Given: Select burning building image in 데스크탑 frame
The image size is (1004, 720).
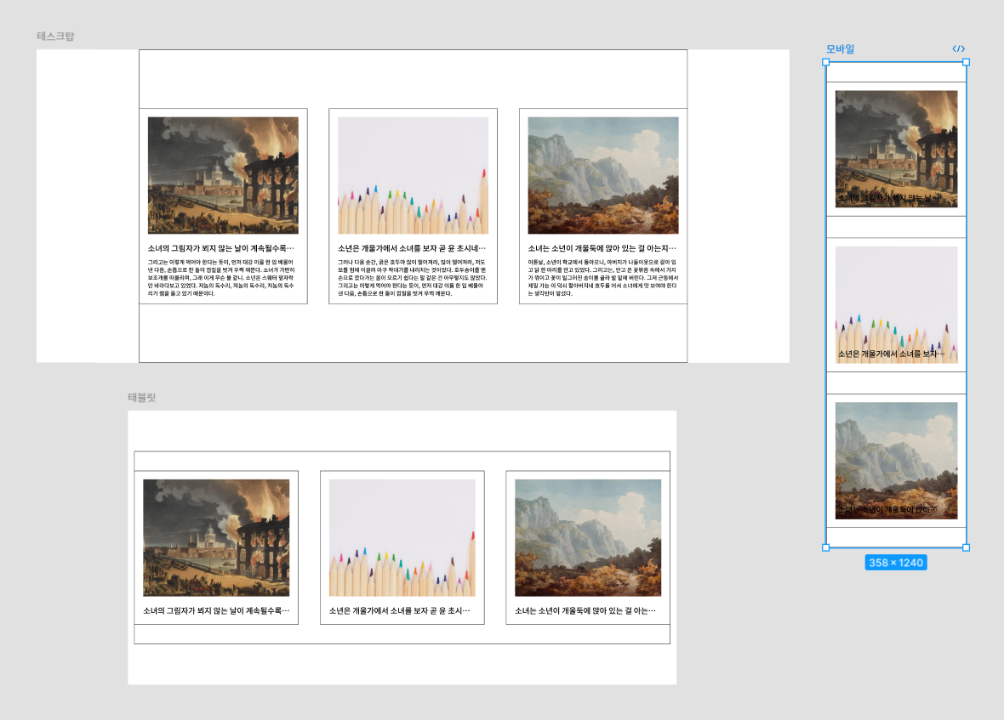Looking at the screenshot, I should coord(223,175).
